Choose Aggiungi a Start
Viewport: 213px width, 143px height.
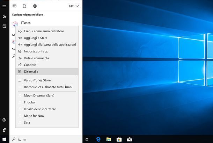click(47, 38)
